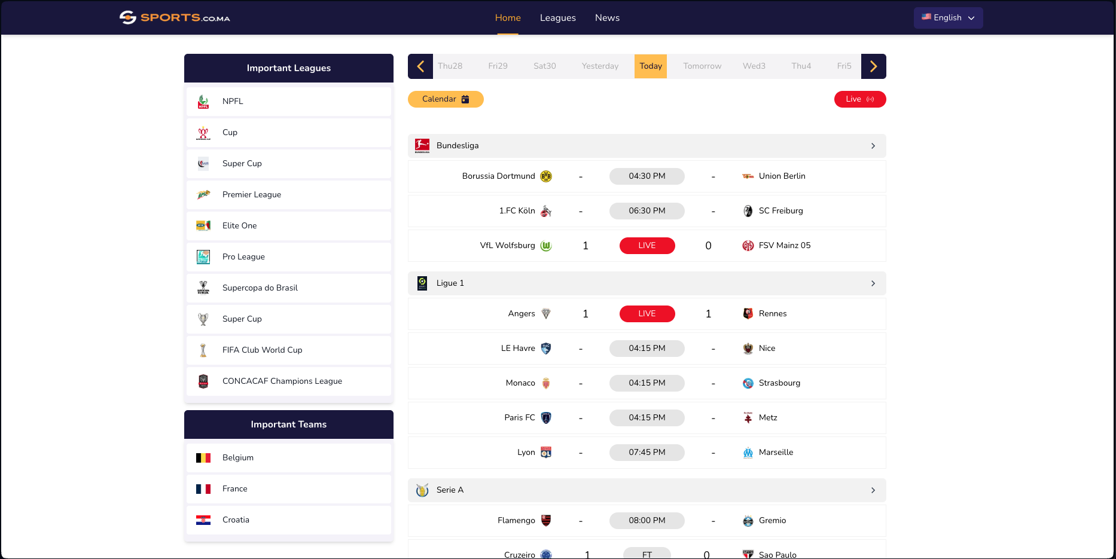
Task: Click the Ligue 1 logo icon
Action: 422,283
